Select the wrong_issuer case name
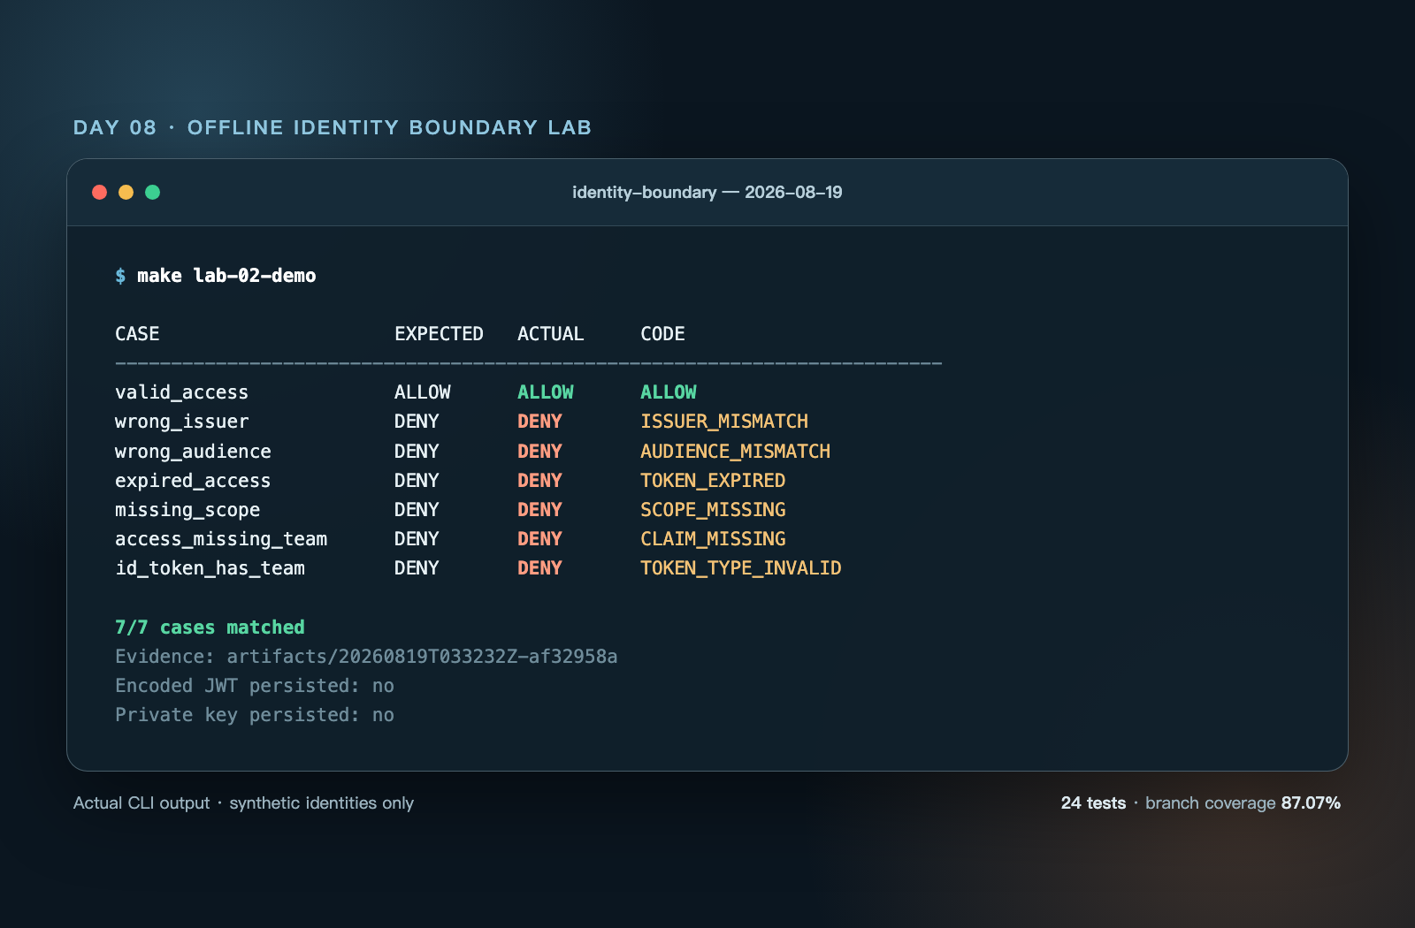 point(181,422)
